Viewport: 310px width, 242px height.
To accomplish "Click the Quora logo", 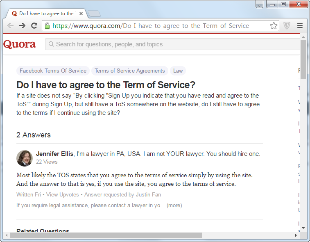I will (20, 44).
